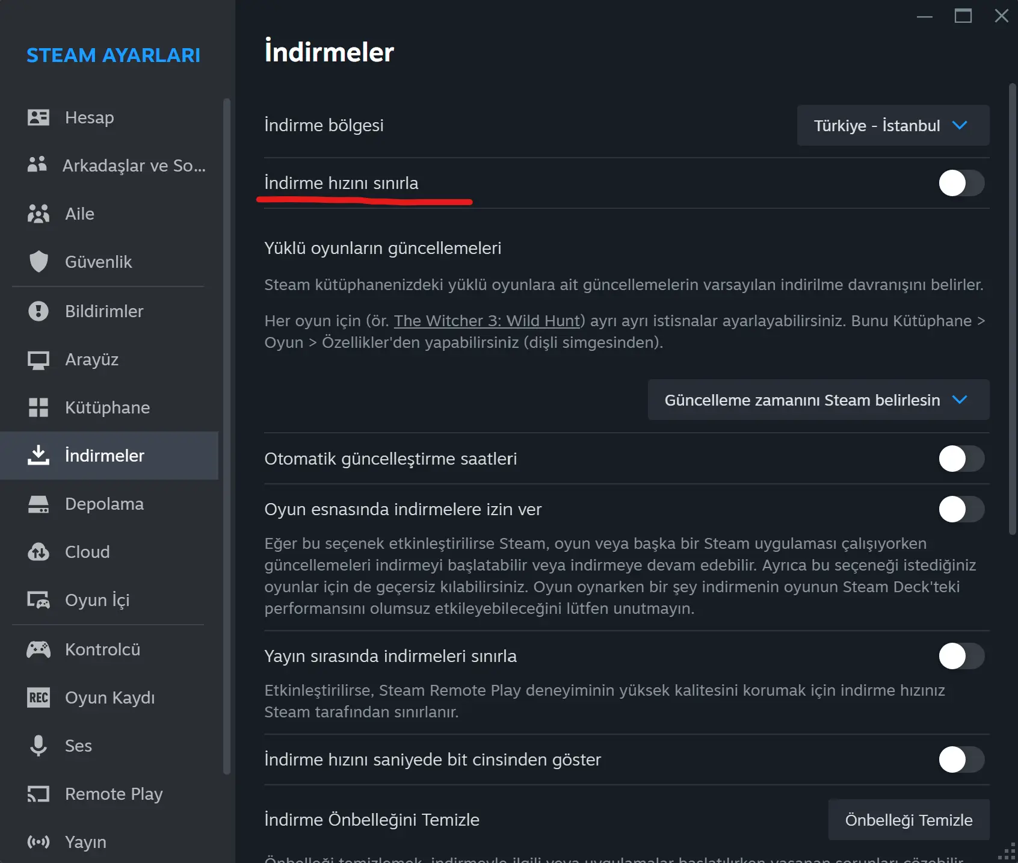
Task: Open the Kontrolcü settings page
Action: point(109,649)
